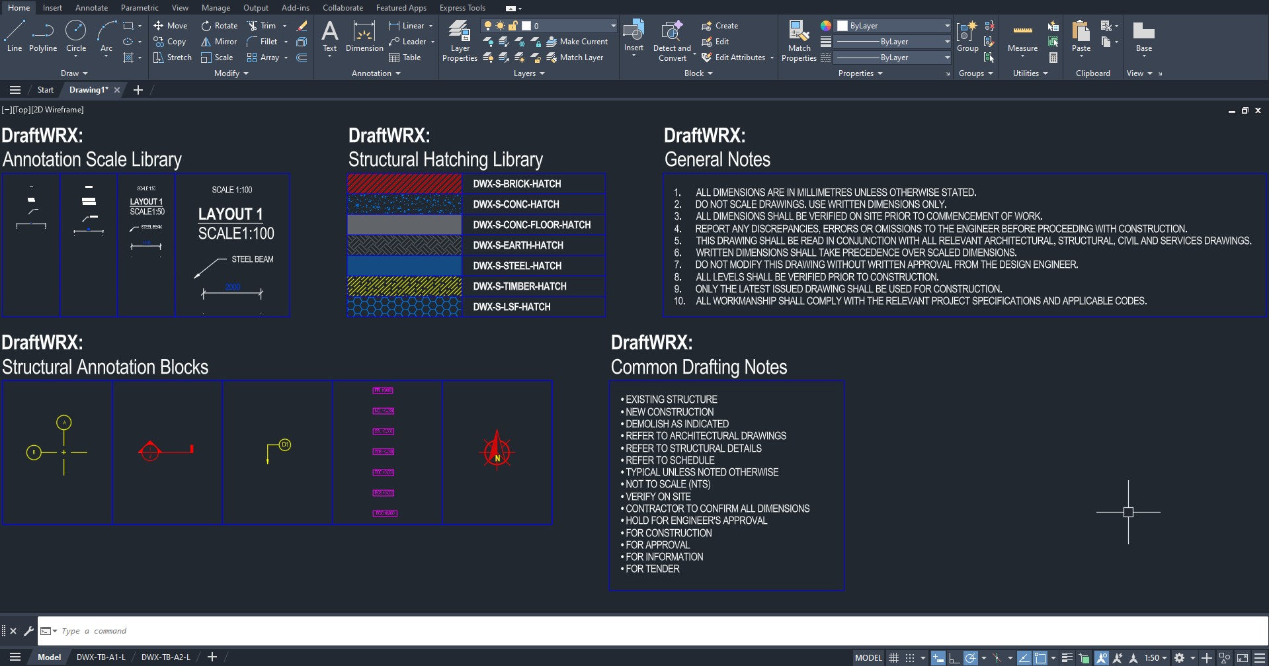The image size is (1269, 666).
Task: Toggle dynamic input in status bar
Action: tap(938, 657)
